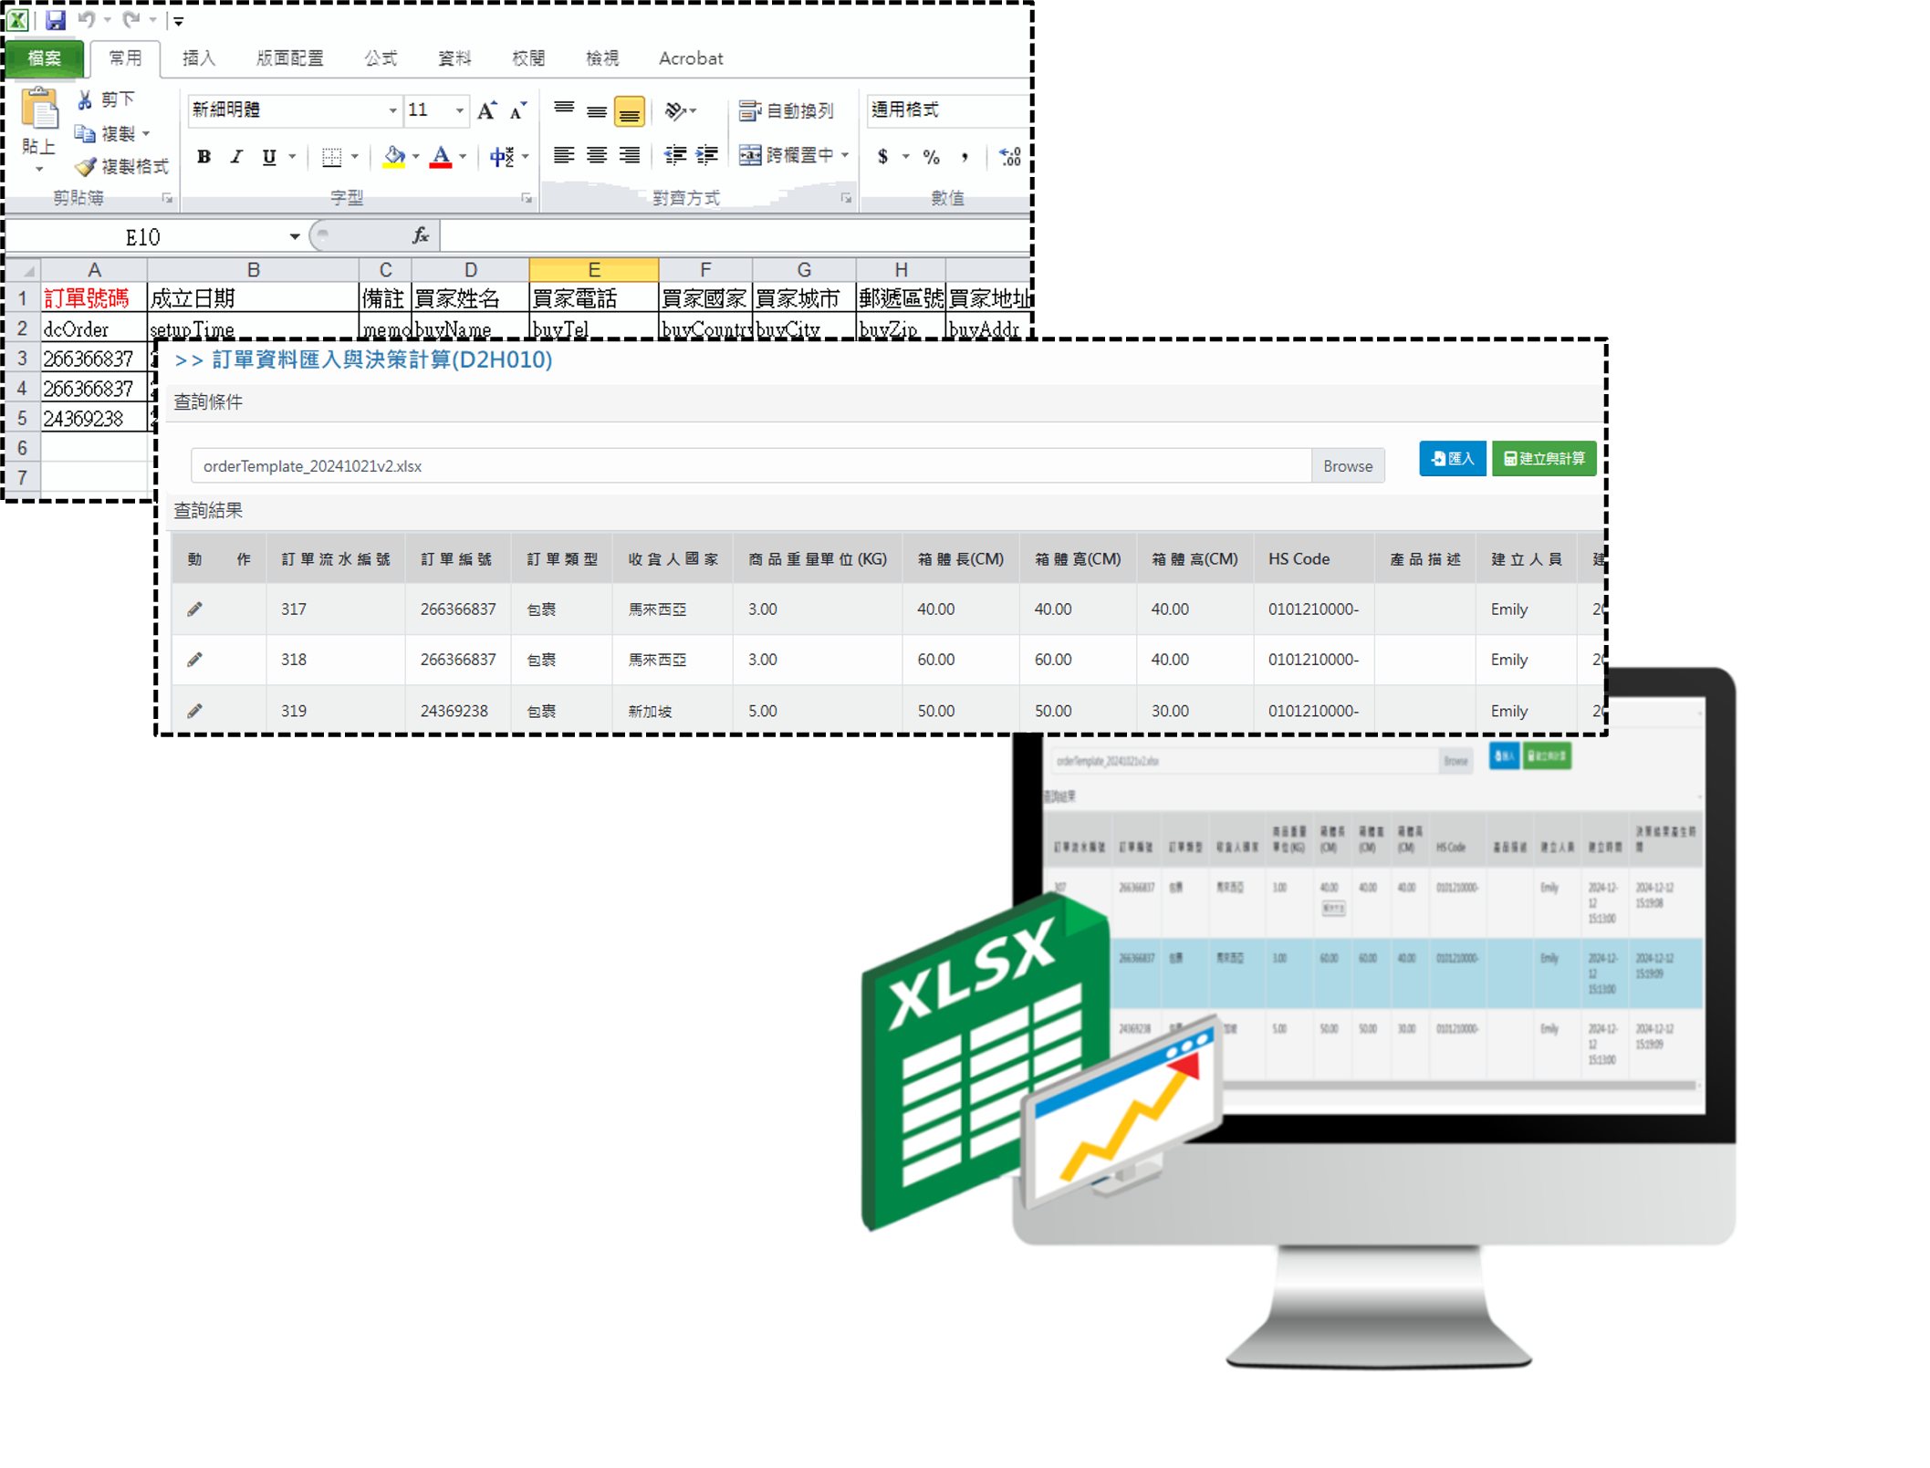Image resolution: width=1930 pixels, height=1468 pixels.
Task: Click the Paste clipboard icon
Action: [x=39, y=110]
